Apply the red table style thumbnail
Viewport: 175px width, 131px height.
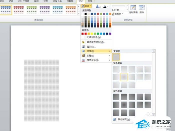click(19, 10)
